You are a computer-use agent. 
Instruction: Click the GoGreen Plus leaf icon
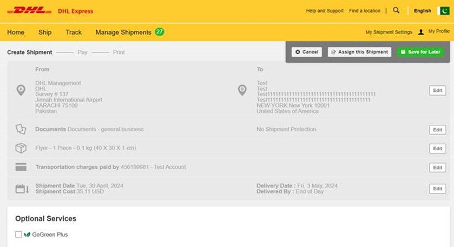coord(27,235)
